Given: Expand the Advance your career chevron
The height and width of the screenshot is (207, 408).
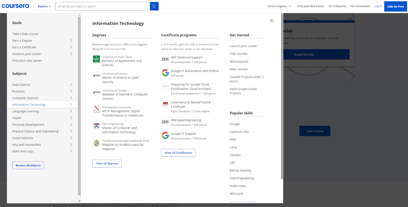Looking at the screenshot, I should coord(71,54).
